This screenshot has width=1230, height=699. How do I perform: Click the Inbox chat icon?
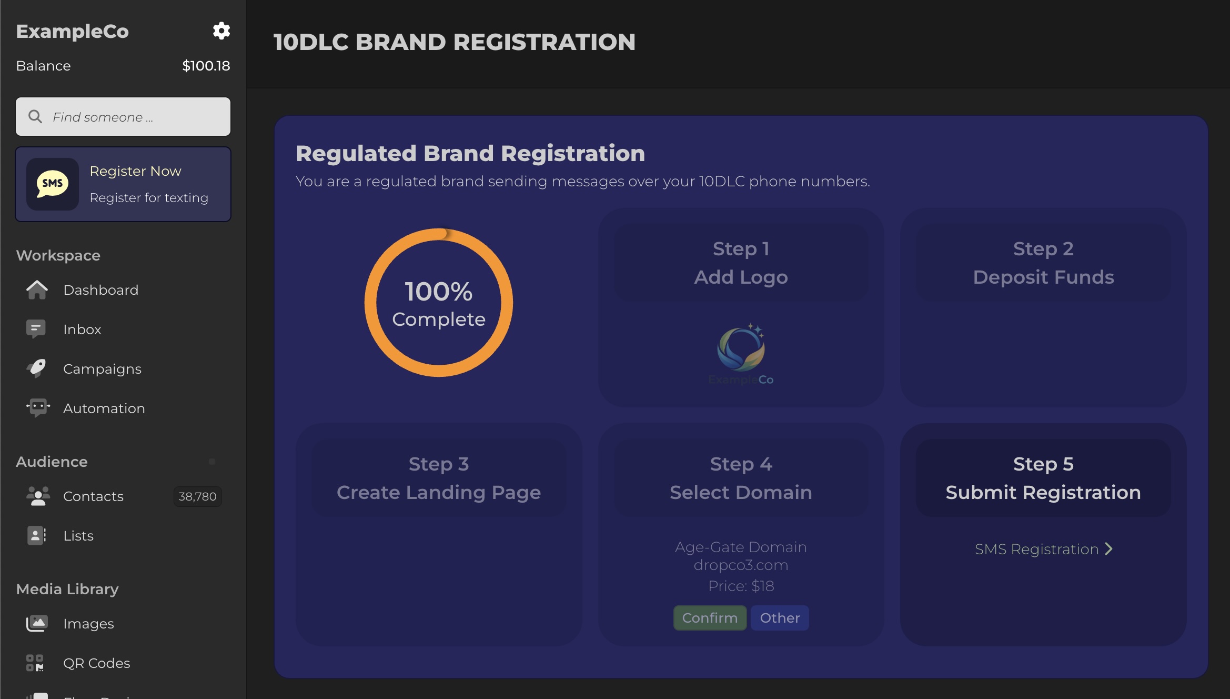click(x=36, y=329)
